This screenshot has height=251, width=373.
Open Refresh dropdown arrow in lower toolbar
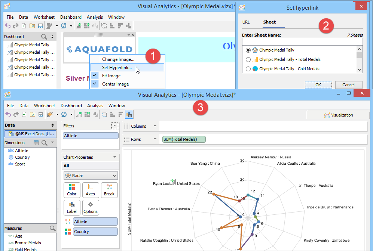[71, 114]
